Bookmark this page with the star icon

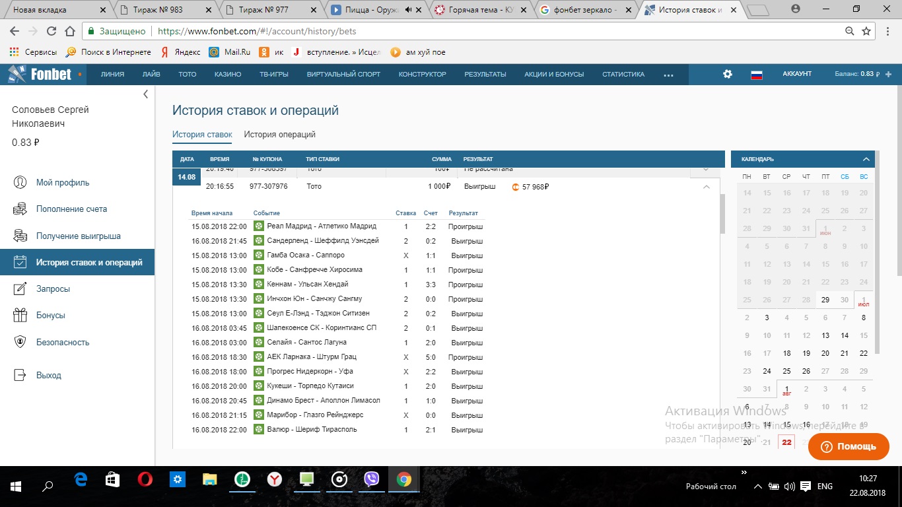[866, 31]
